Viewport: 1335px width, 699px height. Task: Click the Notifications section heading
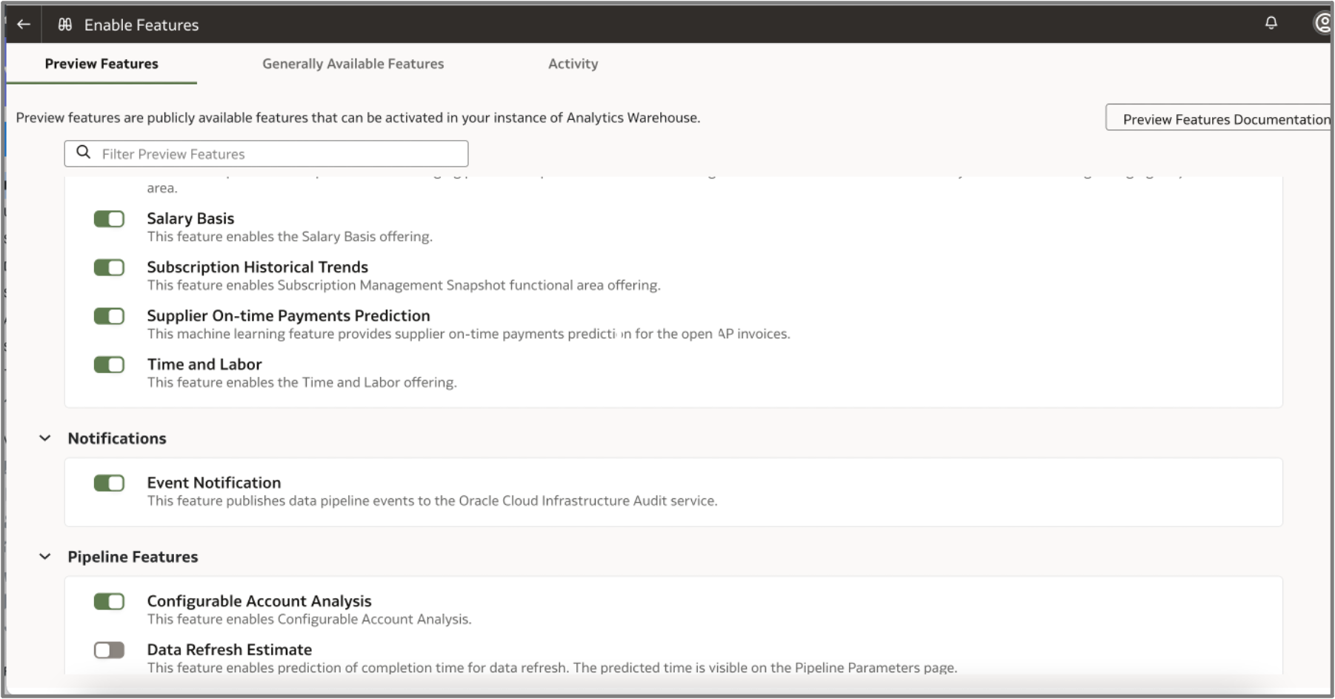coord(117,438)
